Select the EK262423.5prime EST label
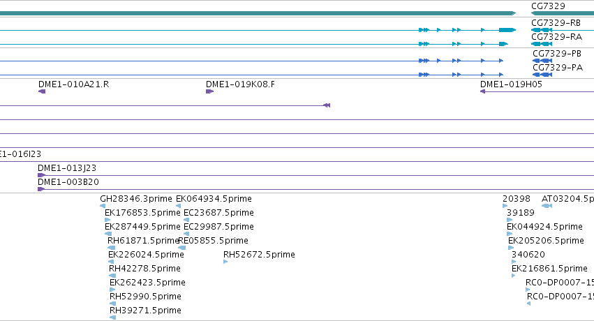This screenshot has width=594, height=321. 147,283
